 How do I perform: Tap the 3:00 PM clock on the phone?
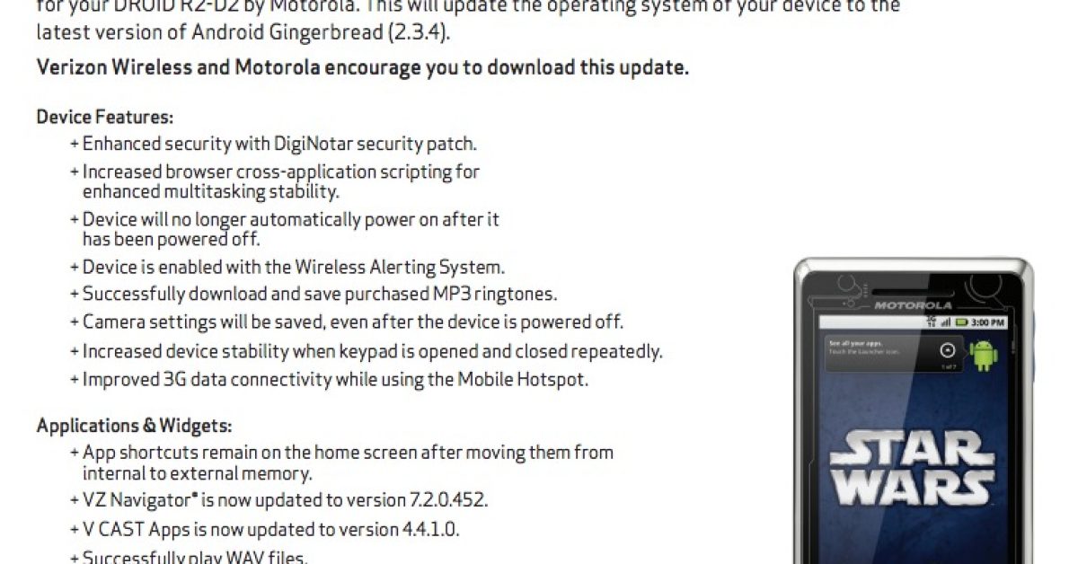pyautogui.click(x=988, y=322)
